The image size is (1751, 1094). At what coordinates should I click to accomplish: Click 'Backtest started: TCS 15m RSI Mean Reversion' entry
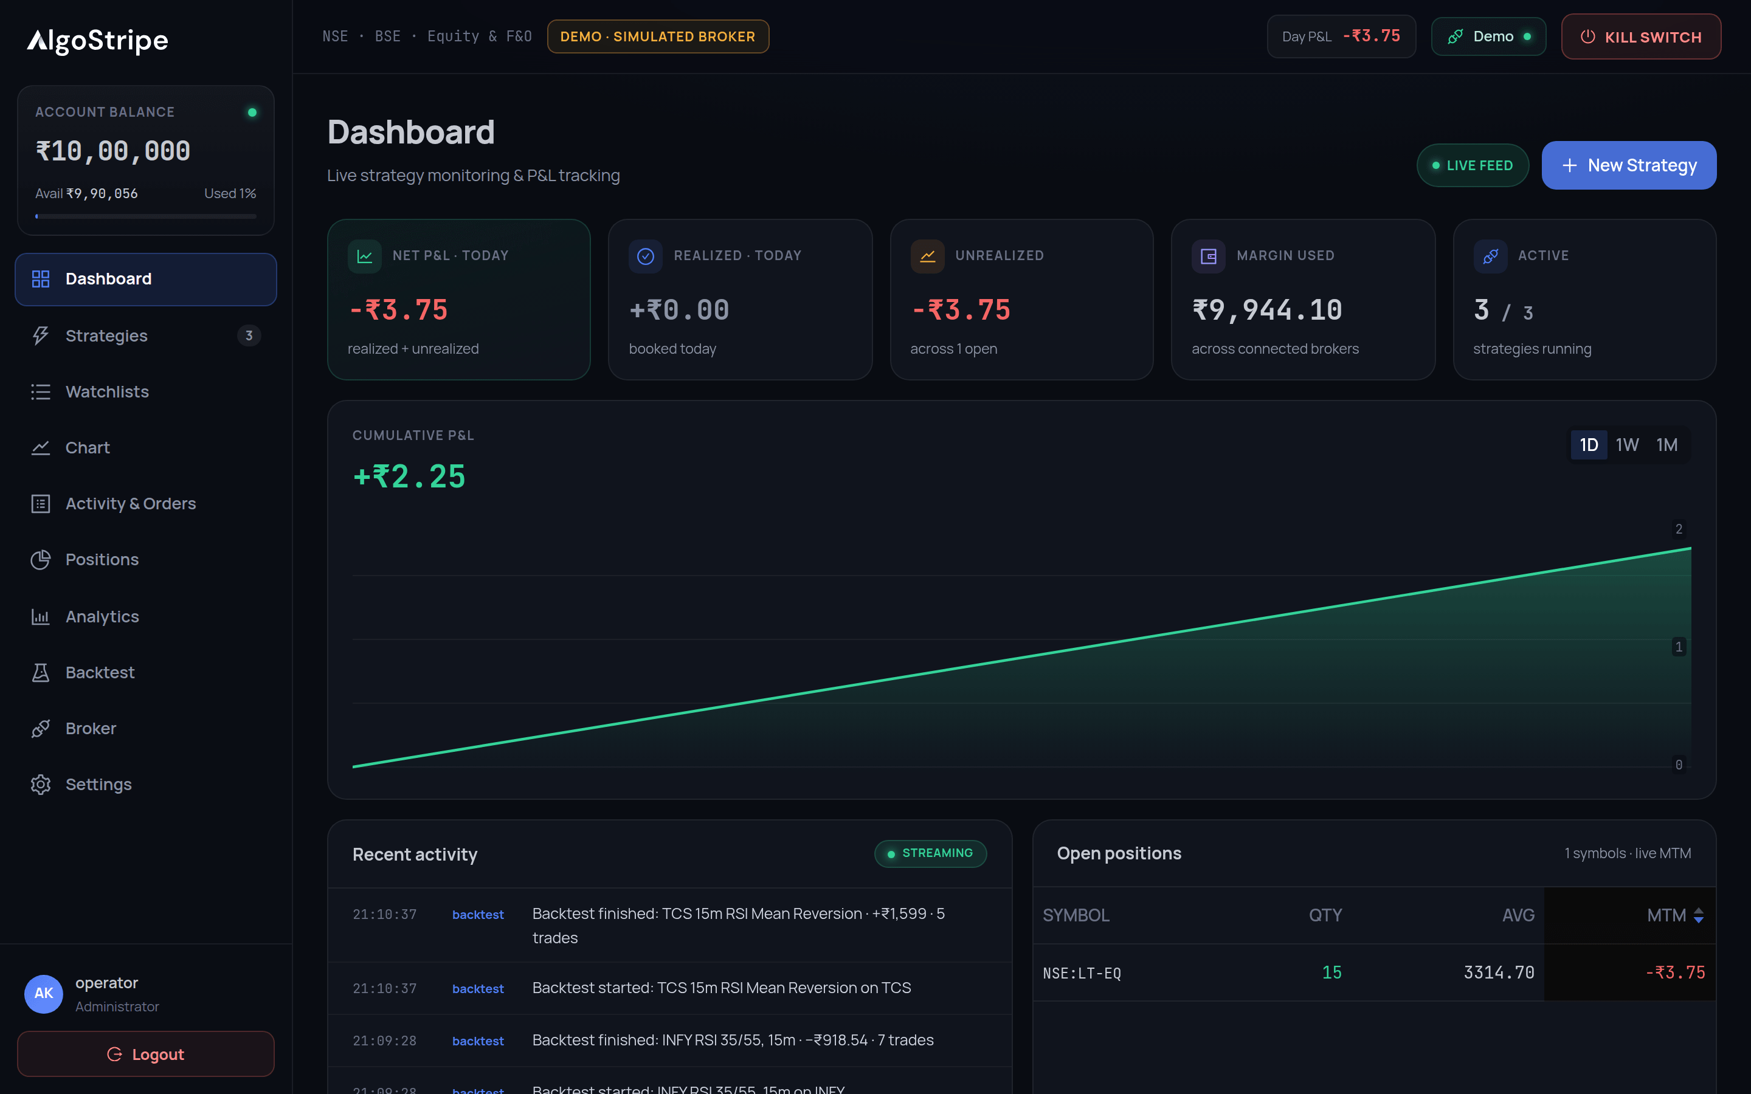pyautogui.click(x=669, y=988)
